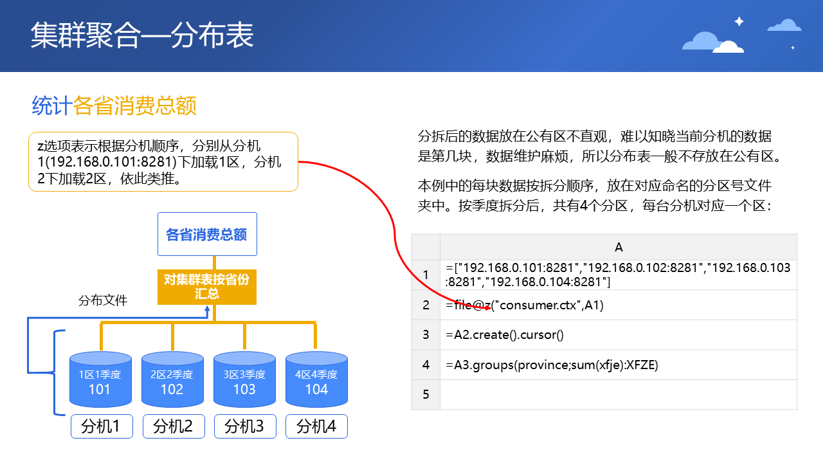Select cell containing the IP address list
823x463 pixels.
click(618, 275)
